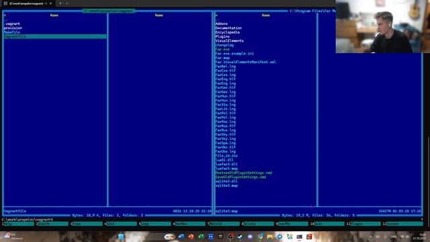Select sqlite3.map in the file list
This screenshot has width=430, height=242.
(x=226, y=186)
